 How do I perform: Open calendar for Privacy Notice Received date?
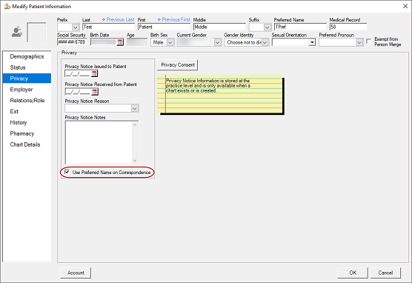[95, 92]
